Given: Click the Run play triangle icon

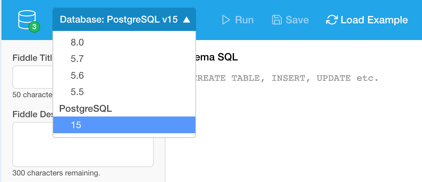Looking at the screenshot, I should pyautogui.click(x=226, y=20).
